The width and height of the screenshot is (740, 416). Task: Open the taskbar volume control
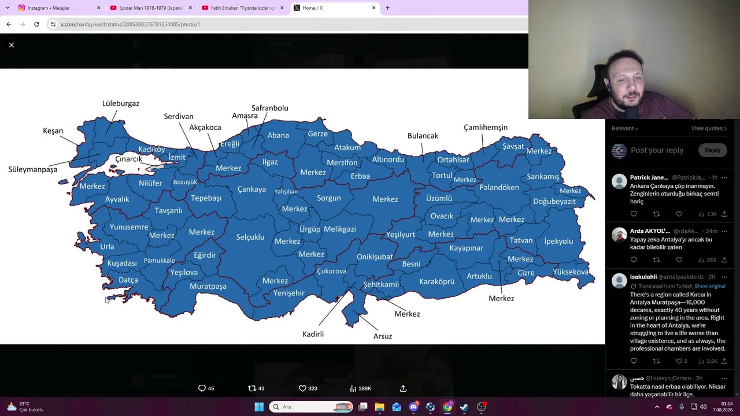point(704,407)
